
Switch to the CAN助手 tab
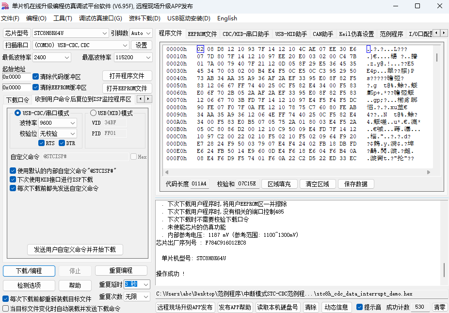(323, 34)
